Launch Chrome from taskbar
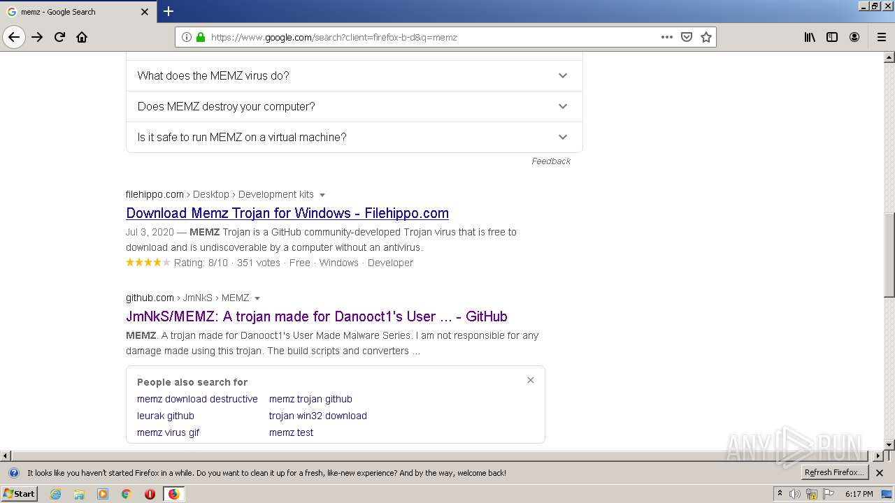The image size is (895, 503). [127, 494]
